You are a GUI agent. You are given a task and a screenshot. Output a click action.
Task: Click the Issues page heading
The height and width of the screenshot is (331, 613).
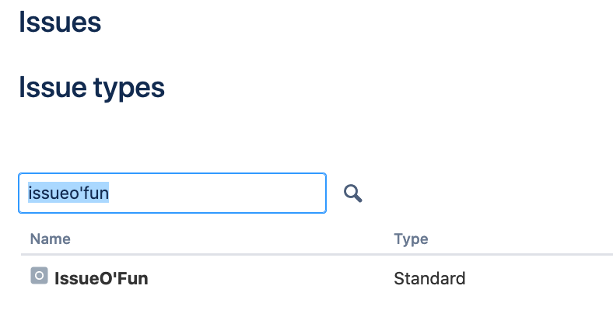(60, 23)
